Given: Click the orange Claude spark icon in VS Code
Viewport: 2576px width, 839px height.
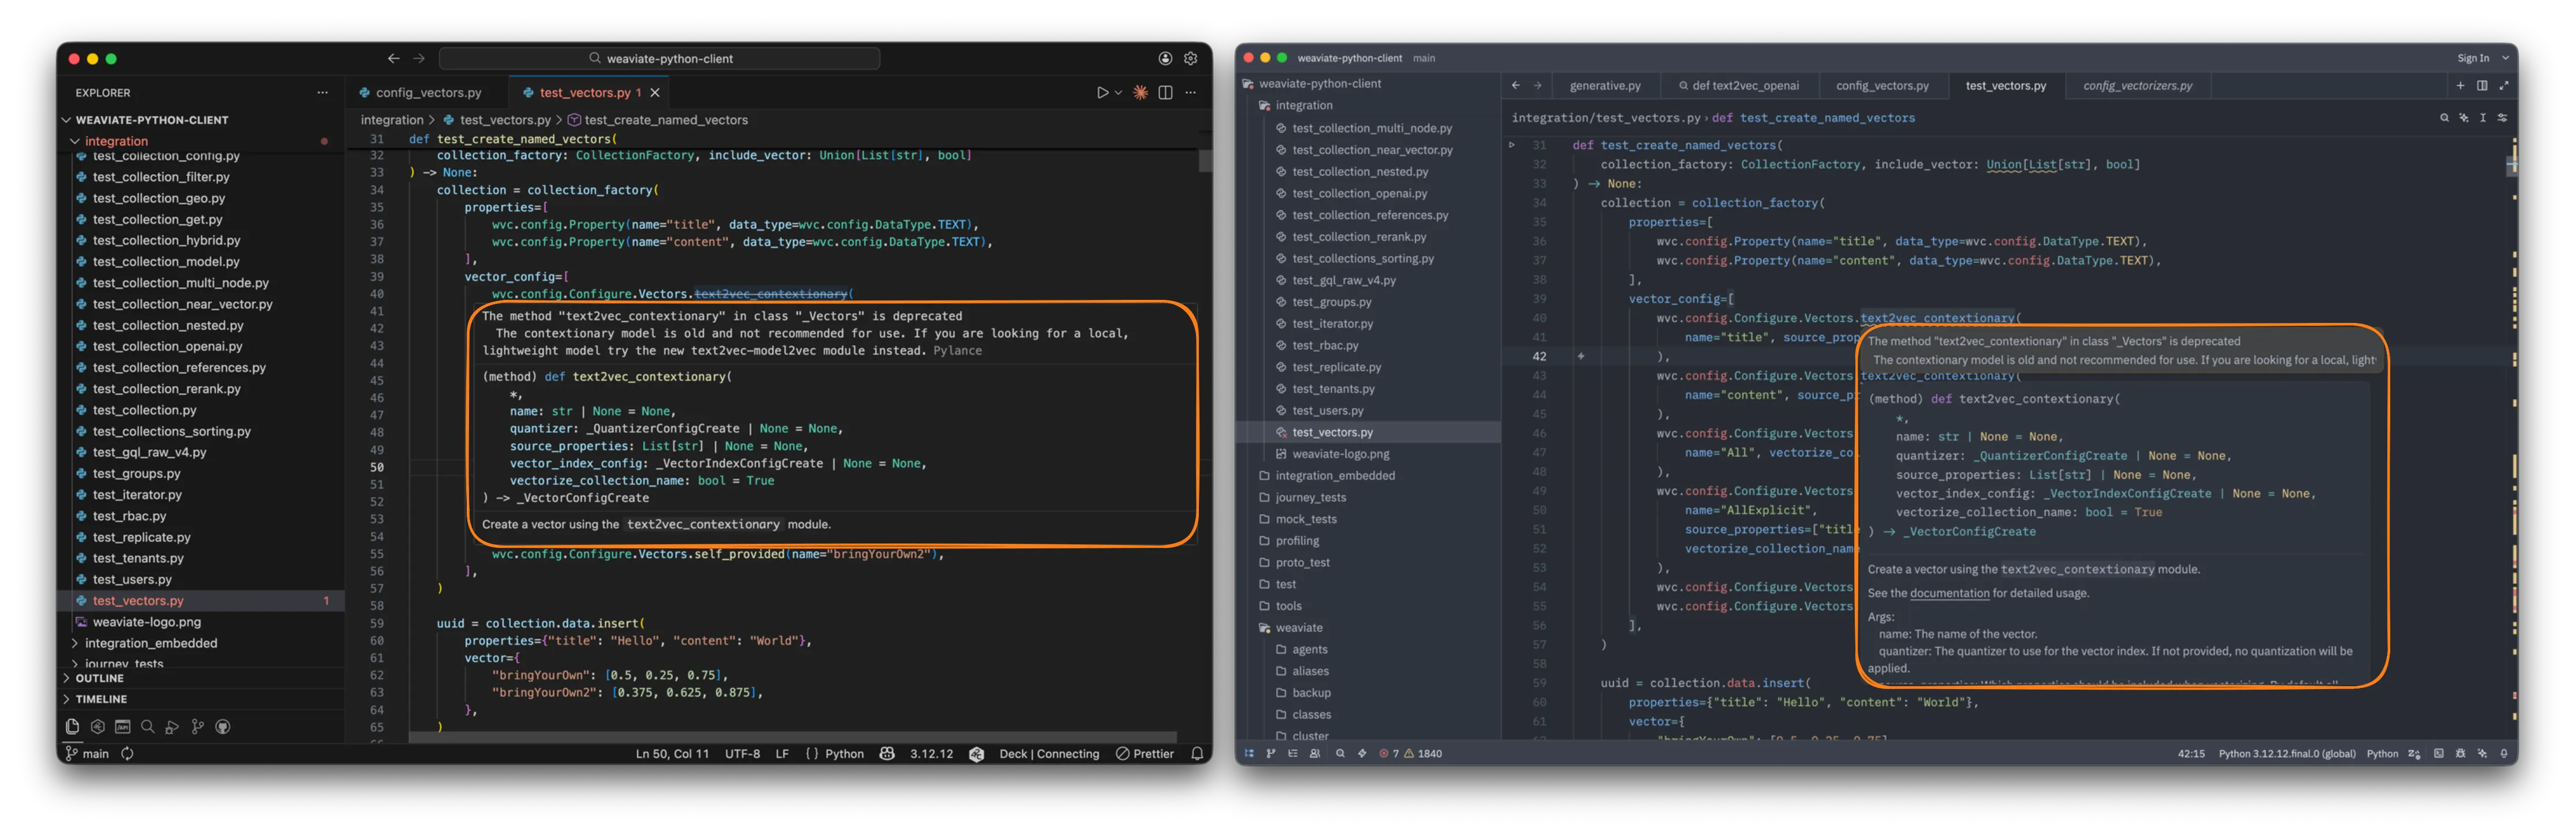Looking at the screenshot, I should tap(1140, 93).
